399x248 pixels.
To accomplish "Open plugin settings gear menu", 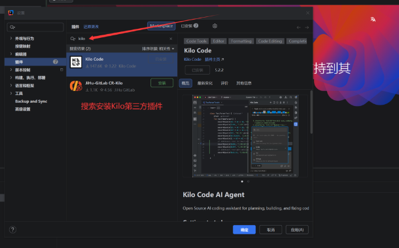I will pos(215,26).
